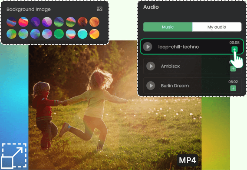Screen dimensions: 247x170
Task: Apply the seventh top-row swatch, dark red-brown
Action: point(82,22)
